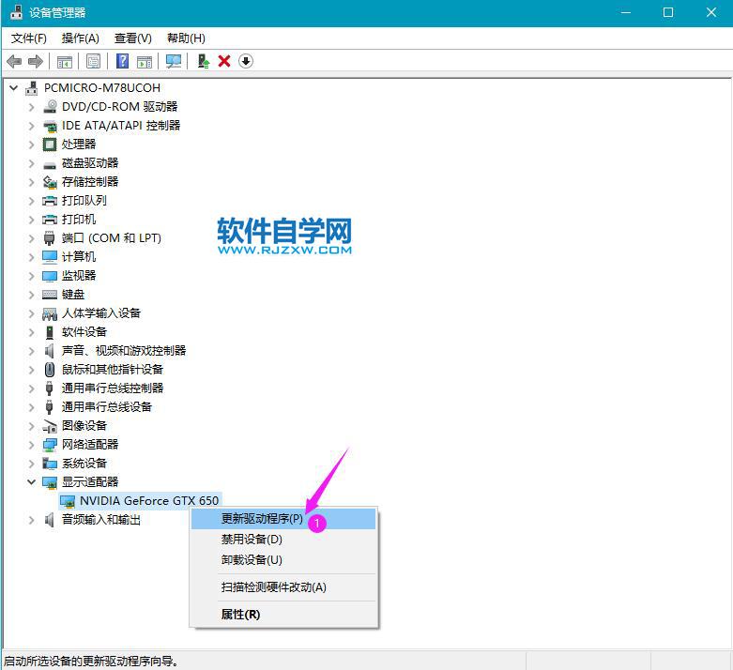733x670 pixels.
Task: Click the scan for hardware changes monitor icon
Action: pyautogui.click(x=174, y=61)
